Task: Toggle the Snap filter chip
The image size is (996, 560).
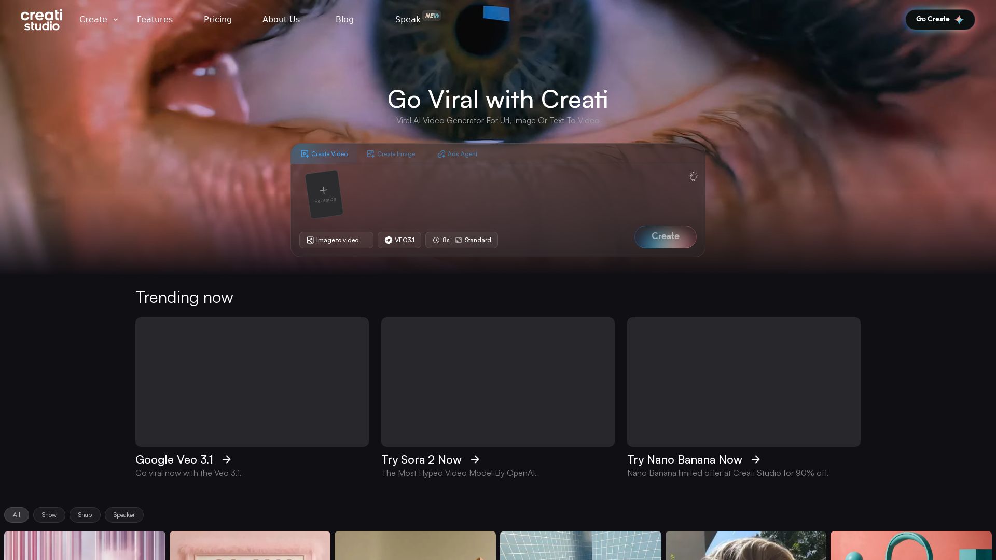Action: pyautogui.click(x=85, y=515)
